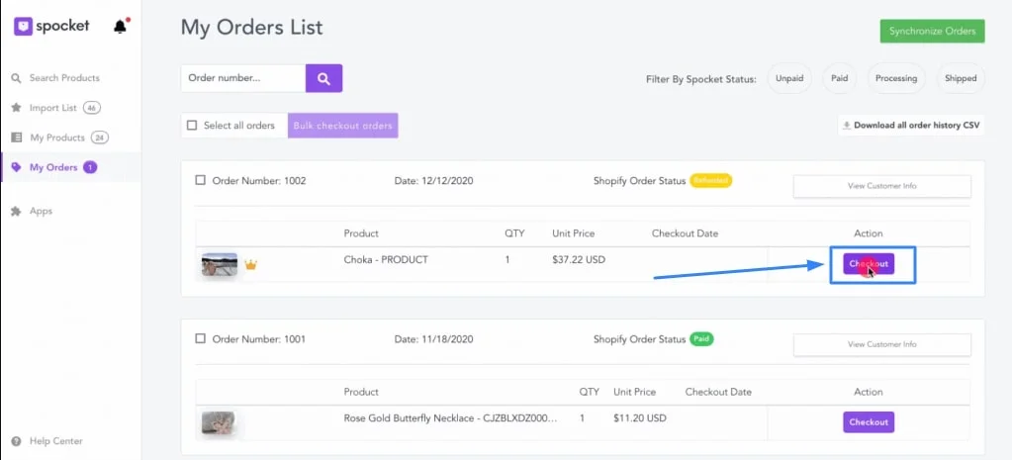This screenshot has width=1012, height=460.
Task: Click the Apps puzzle piece icon
Action: (16, 211)
